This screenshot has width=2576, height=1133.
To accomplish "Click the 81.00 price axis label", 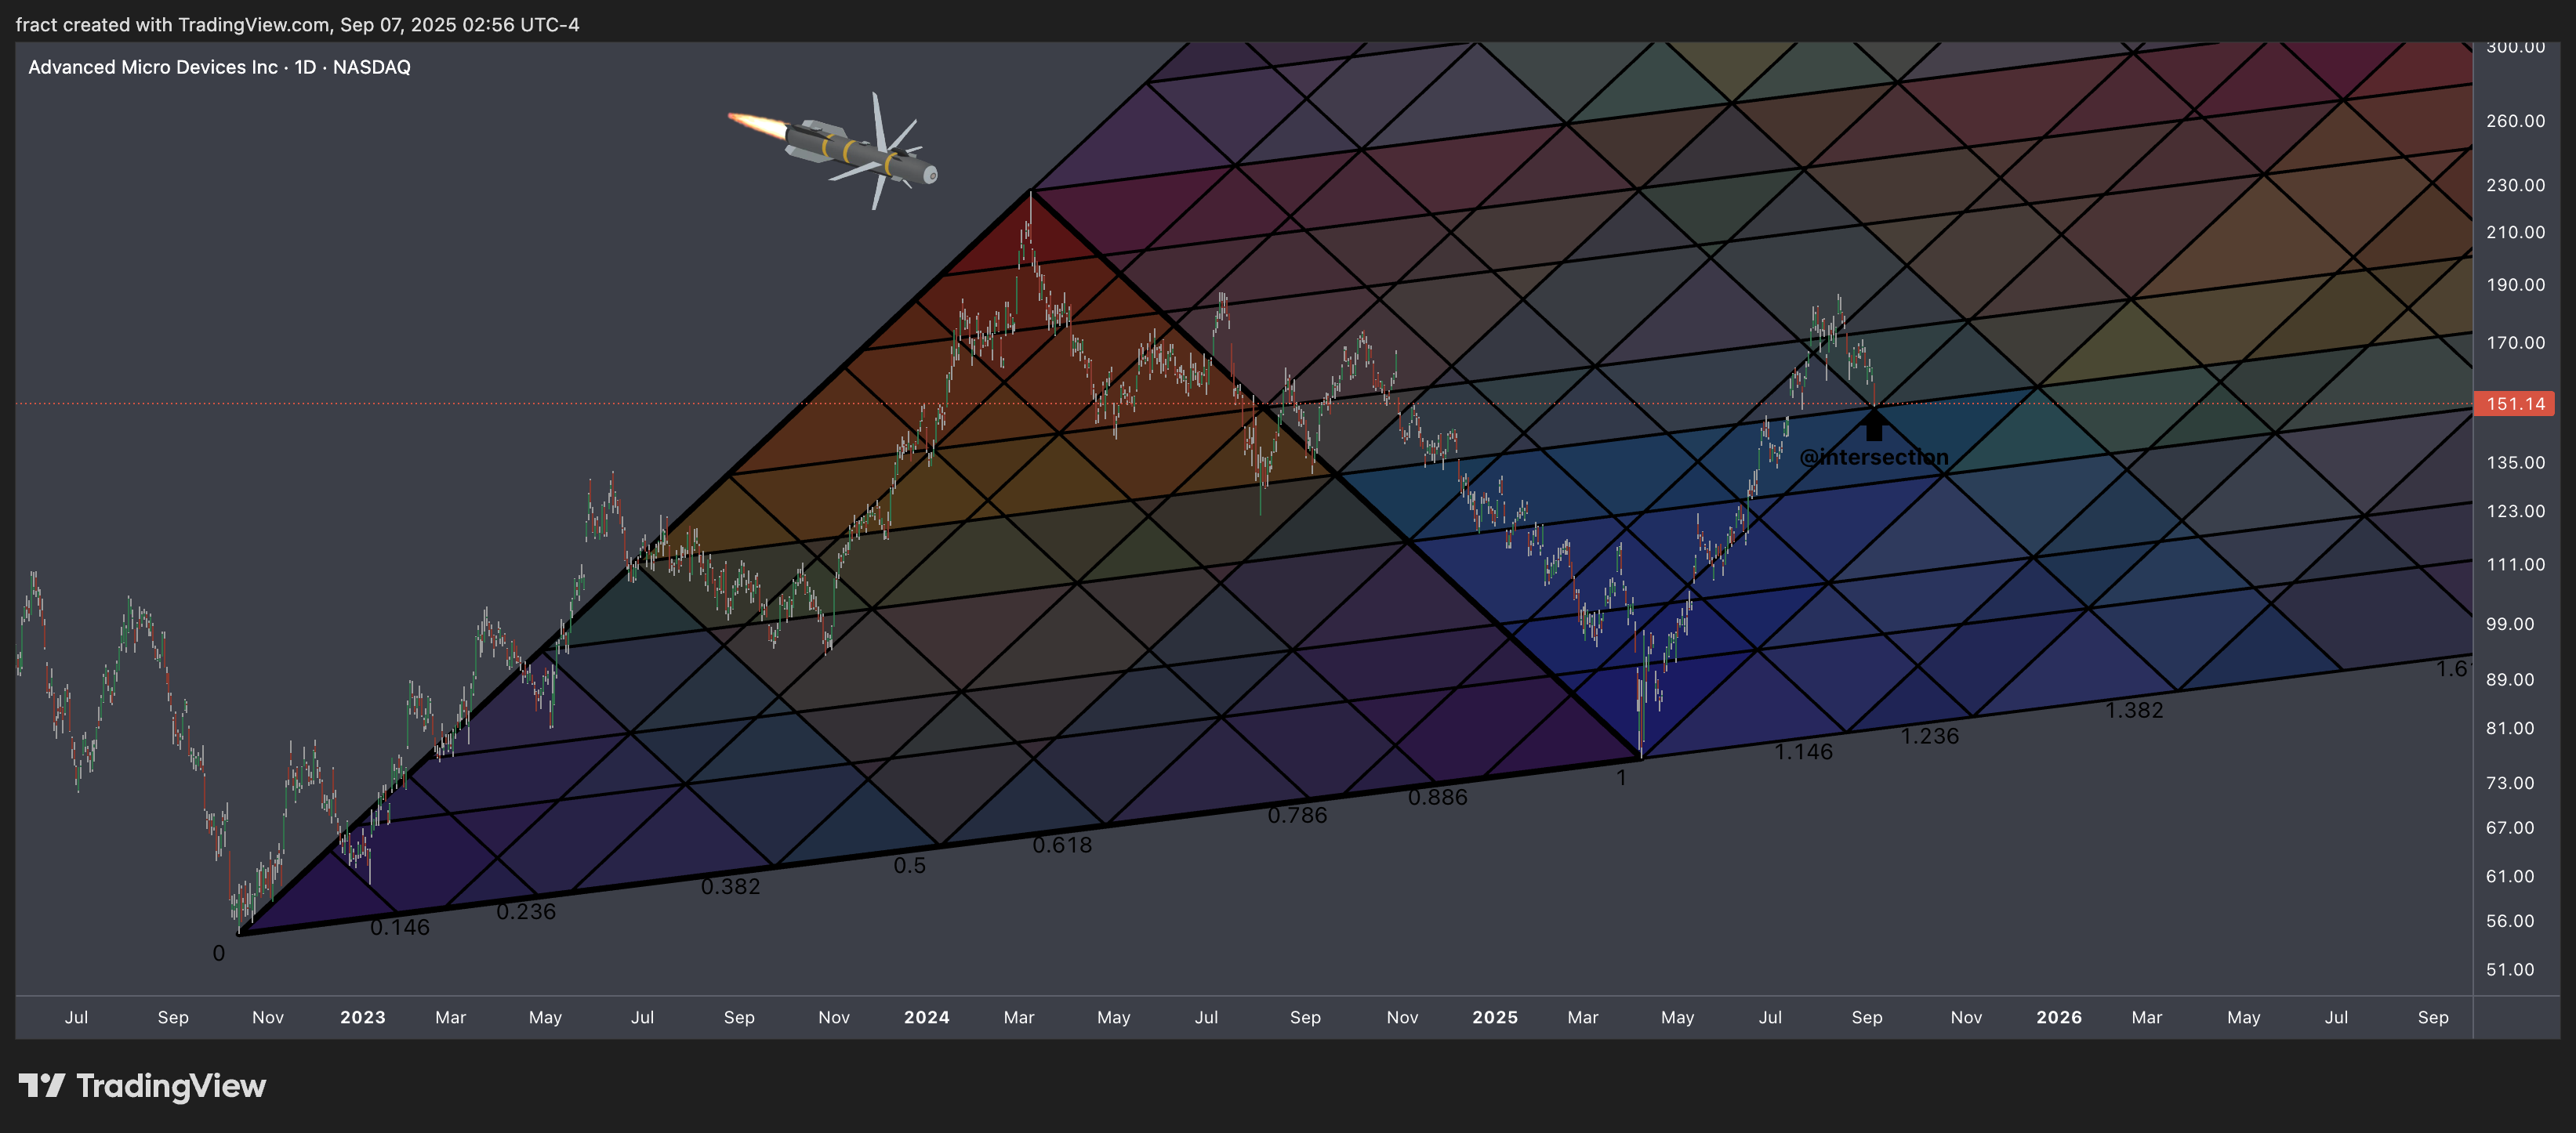I will [x=2510, y=729].
